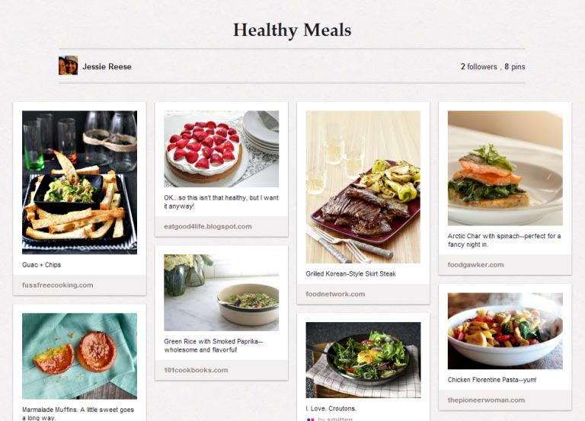This screenshot has width=585, height=421.
Task: Open the Marmalade Muffins pin image
Action: (79, 356)
